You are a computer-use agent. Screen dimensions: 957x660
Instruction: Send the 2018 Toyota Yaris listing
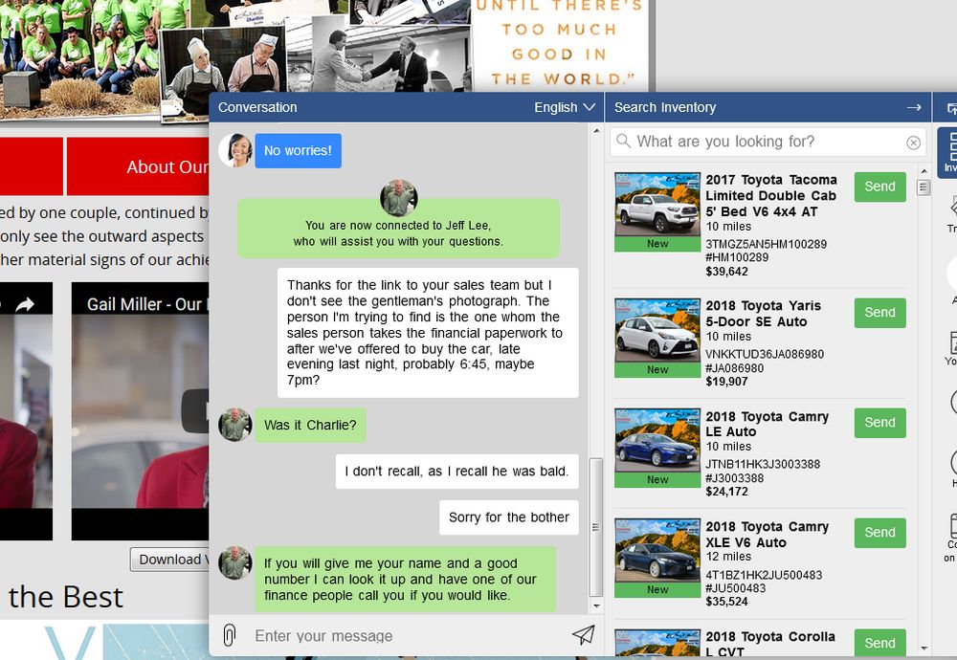coord(879,313)
